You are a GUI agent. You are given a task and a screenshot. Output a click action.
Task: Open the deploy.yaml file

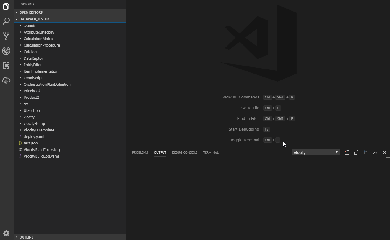click(70, 136)
